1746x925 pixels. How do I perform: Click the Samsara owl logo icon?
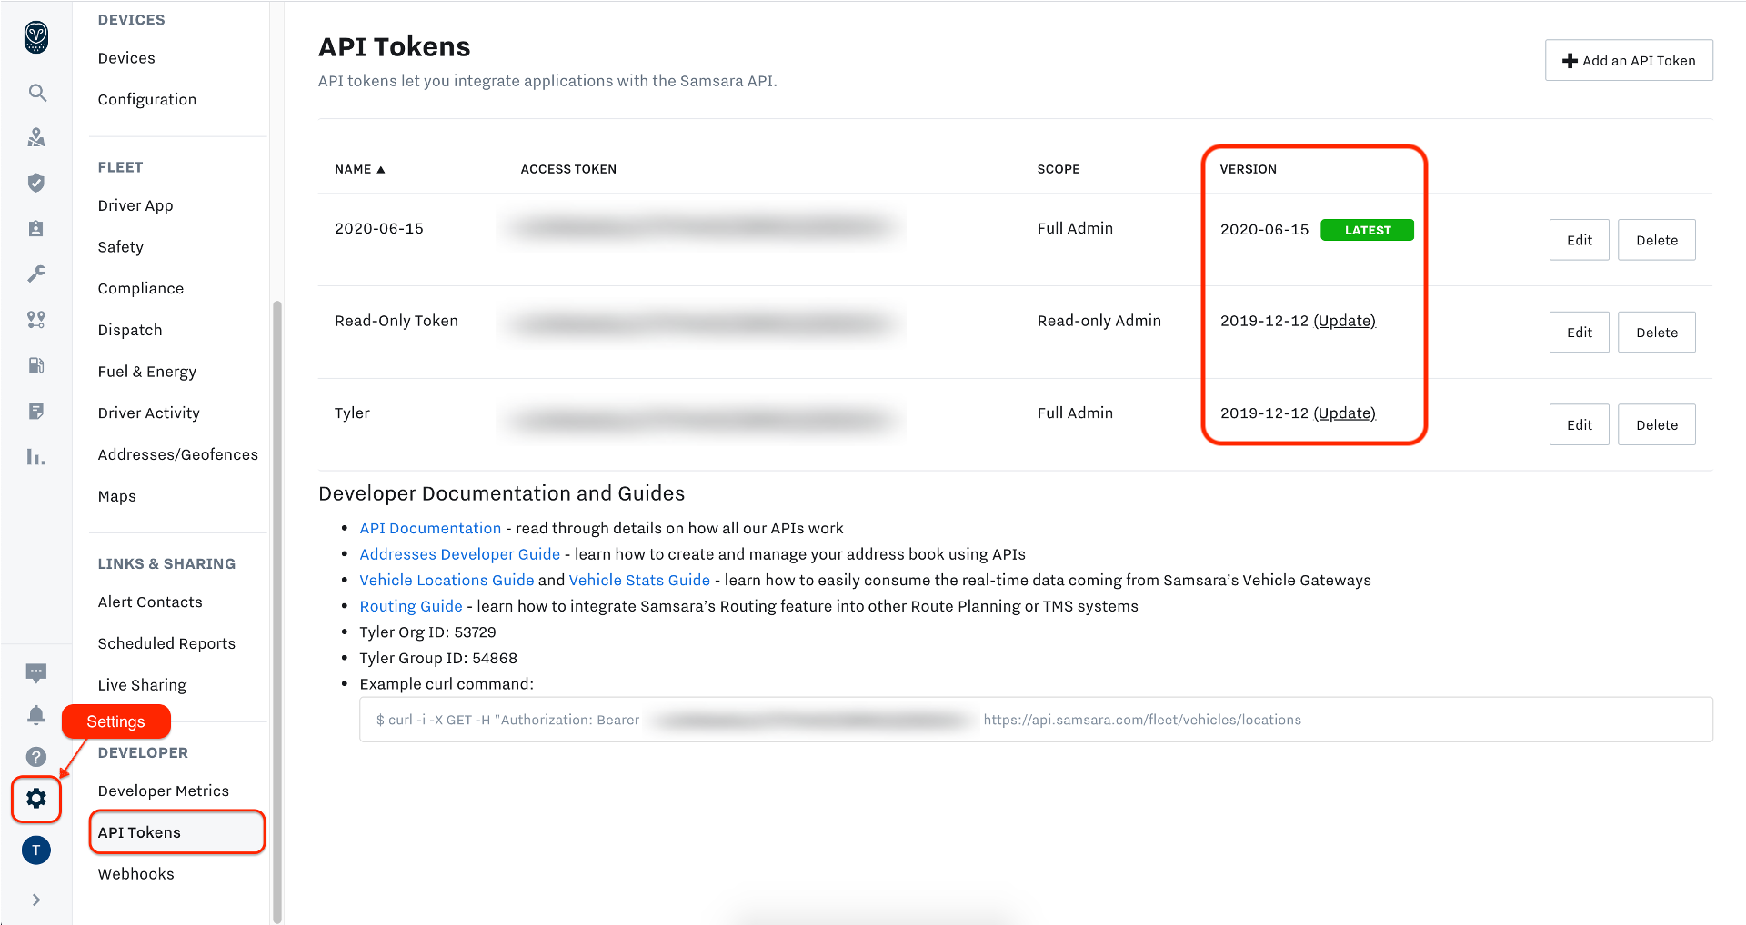point(36,36)
